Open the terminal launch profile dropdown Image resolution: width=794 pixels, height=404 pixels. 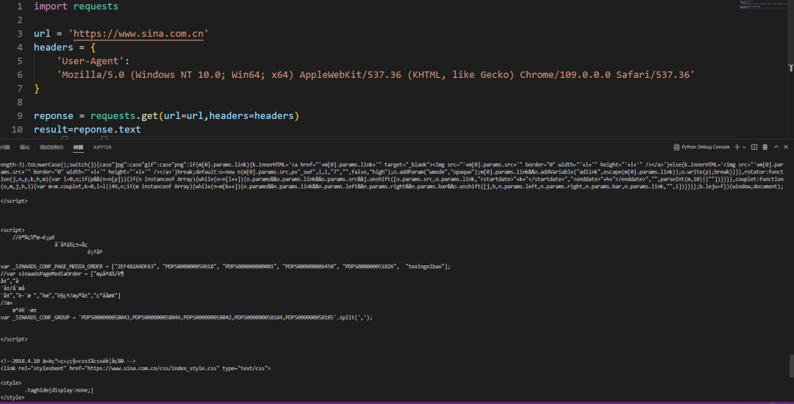744,147
